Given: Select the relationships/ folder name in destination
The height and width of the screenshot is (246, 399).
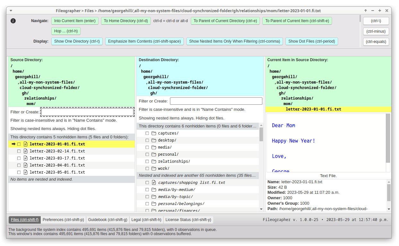Looking at the screenshot, I should click(x=174, y=161).
